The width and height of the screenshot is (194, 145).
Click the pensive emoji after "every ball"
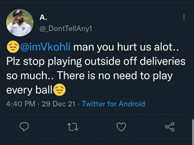click(x=59, y=90)
